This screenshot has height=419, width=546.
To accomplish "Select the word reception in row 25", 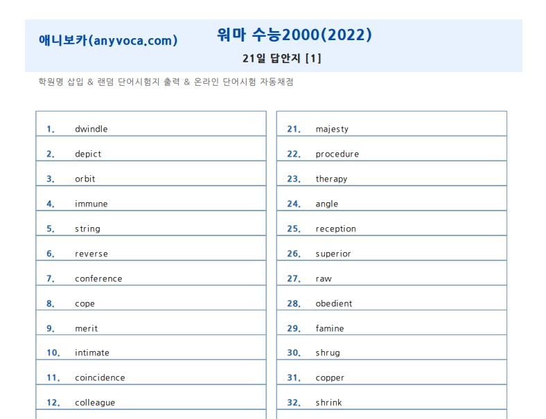I will click(335, 229).
